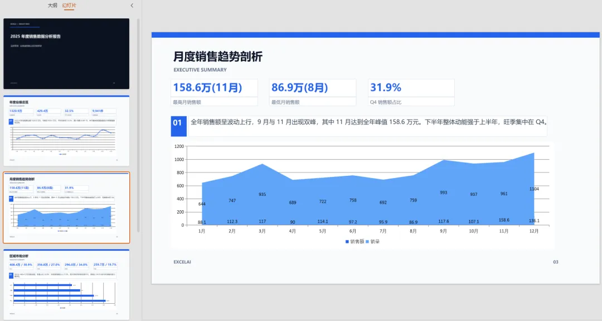602x321 pixels.
Task: Click the 158.6万(11月) metric value
Action: 208,87
